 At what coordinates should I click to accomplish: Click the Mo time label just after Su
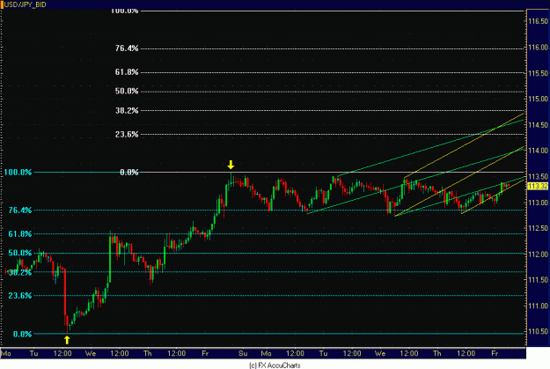(x=267, y=353)
